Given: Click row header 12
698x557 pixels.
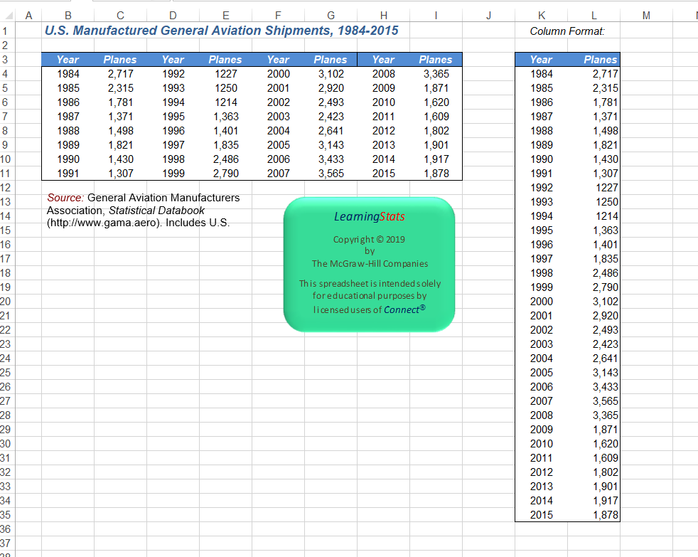Looking at the screenshot, I should [x=6, y=187].
